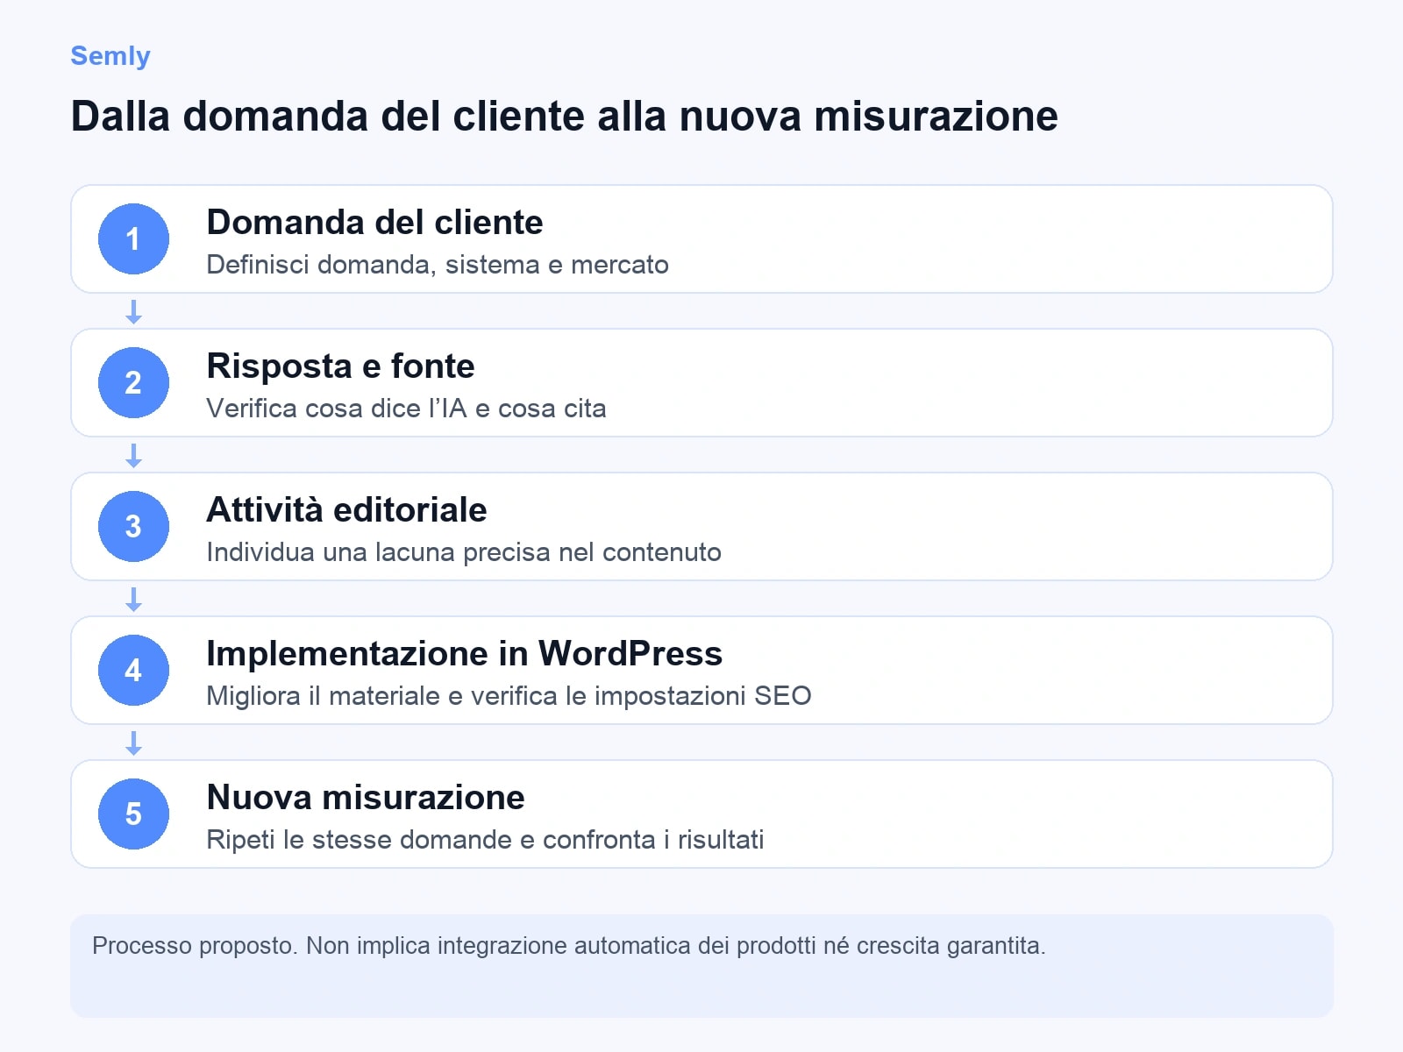Select the title 'Dalla domanda del cliente alla nuova misurazione'
The width and height of the screenshot is (1403, 1052).
pyautogui.click(x=565, y=116)
